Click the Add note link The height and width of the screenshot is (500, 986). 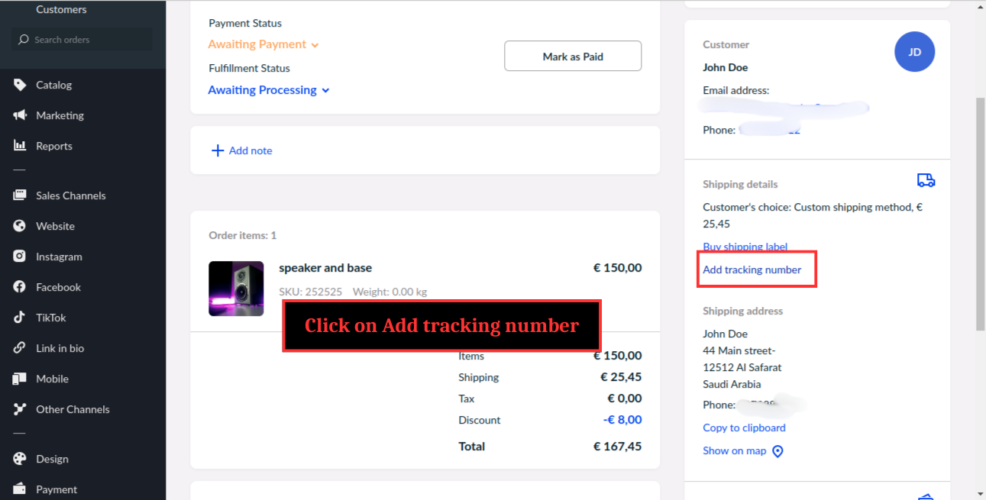(x=242, y=150)
